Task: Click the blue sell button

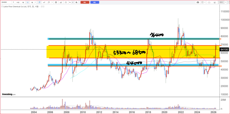Action: coord(95,2)
